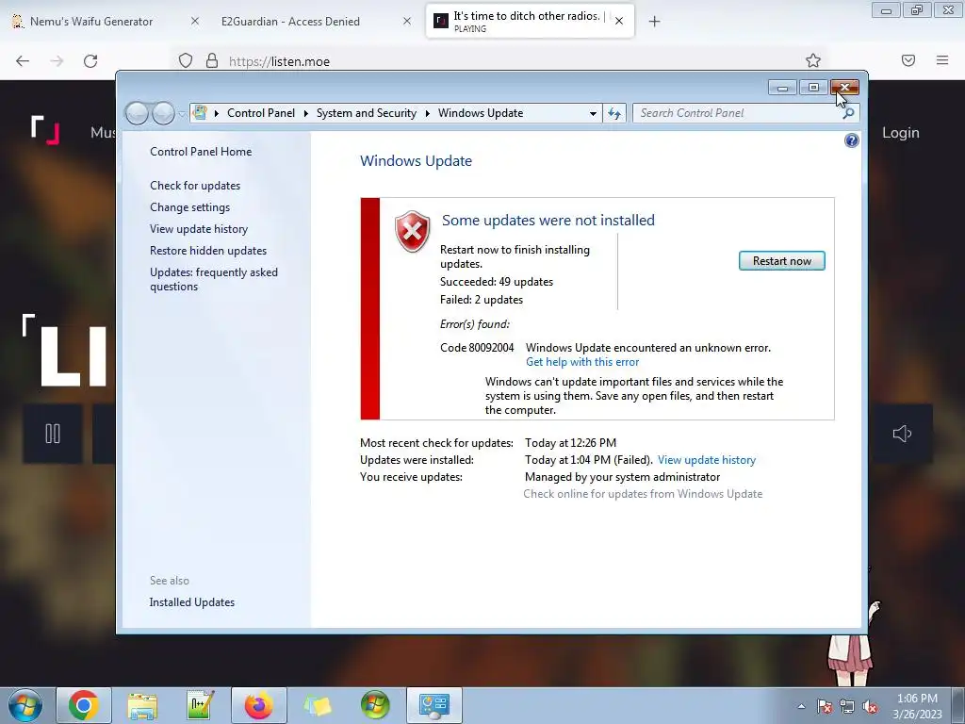
Task: Open the Pocket save icon in Firefox
Action: [x=908, y=60]
